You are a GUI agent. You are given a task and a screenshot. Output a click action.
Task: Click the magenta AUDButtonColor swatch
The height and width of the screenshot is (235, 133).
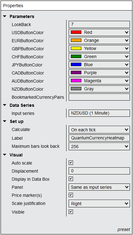click(76, 81)
